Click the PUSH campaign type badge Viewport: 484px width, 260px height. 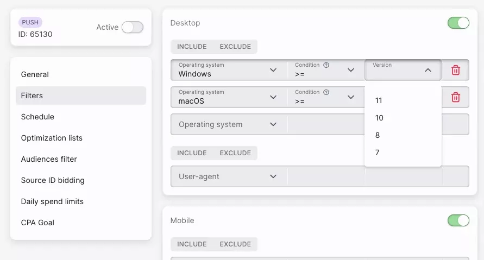coord(30,22)
